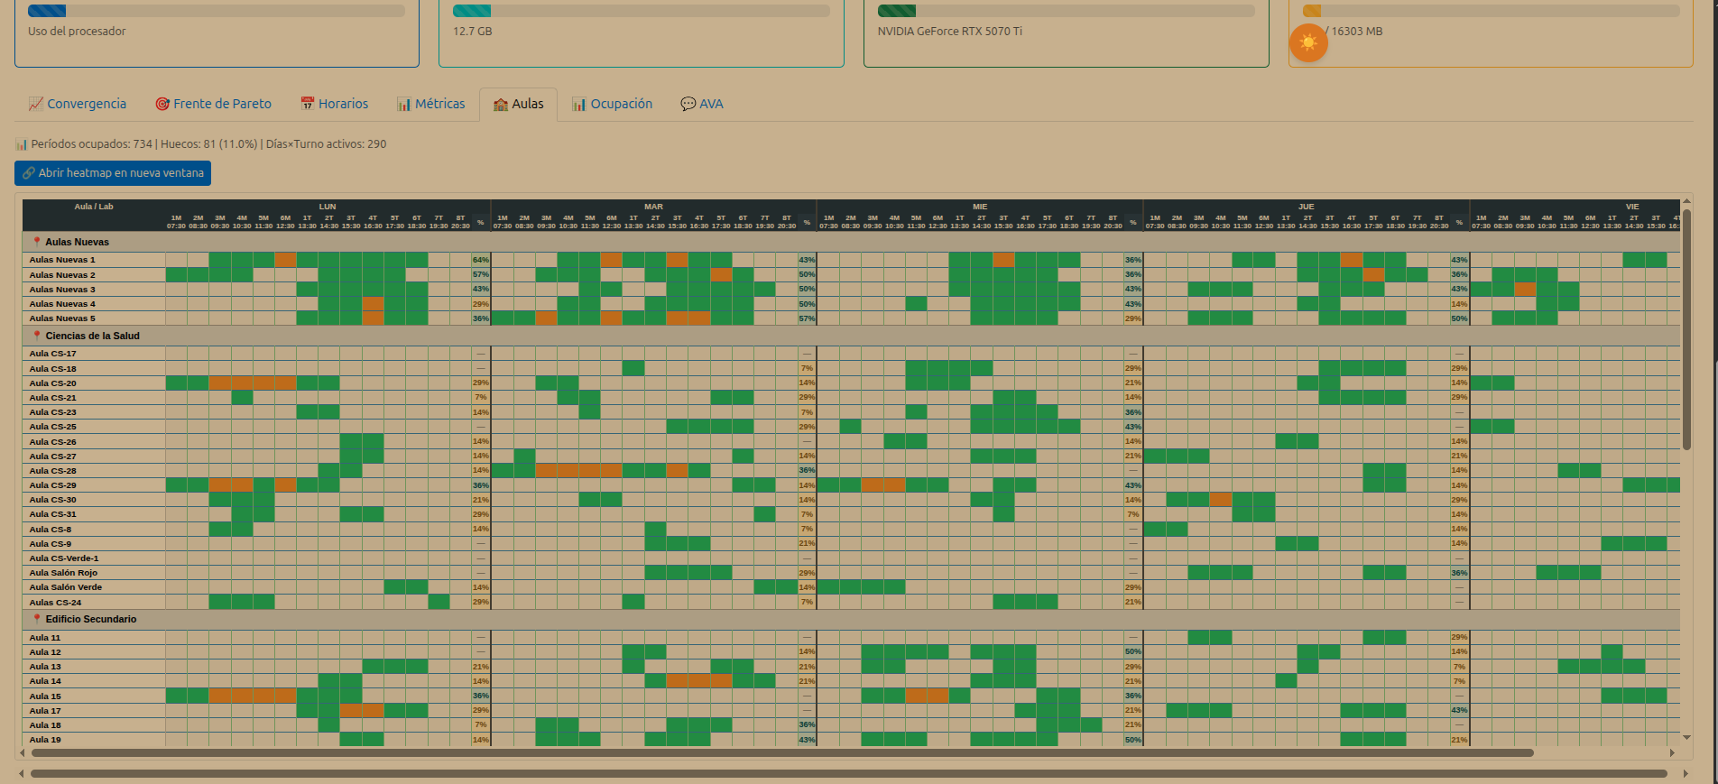Screen dimensions: 1718x784
Task: Click Abrir heatmap en nueva ventana button
Action: coord(113,173)
